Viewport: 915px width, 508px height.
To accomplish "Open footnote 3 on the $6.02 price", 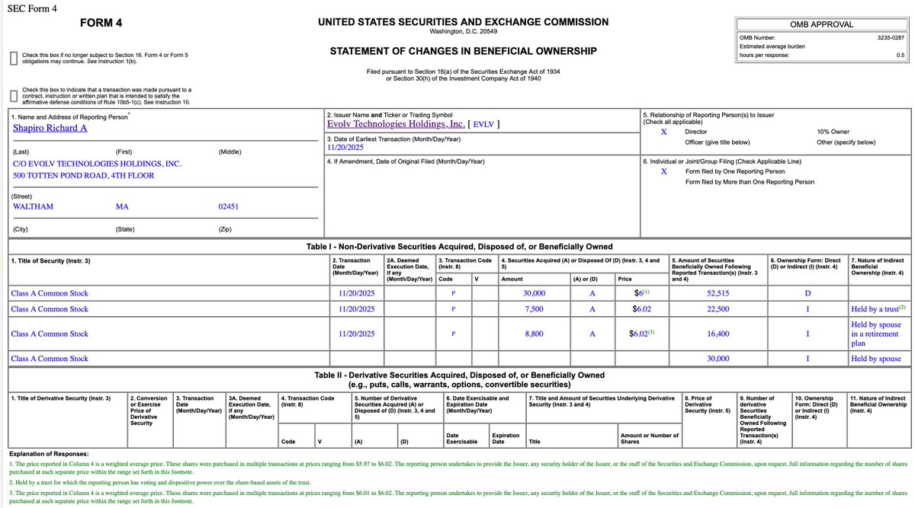I will click(x=650, y=334).
